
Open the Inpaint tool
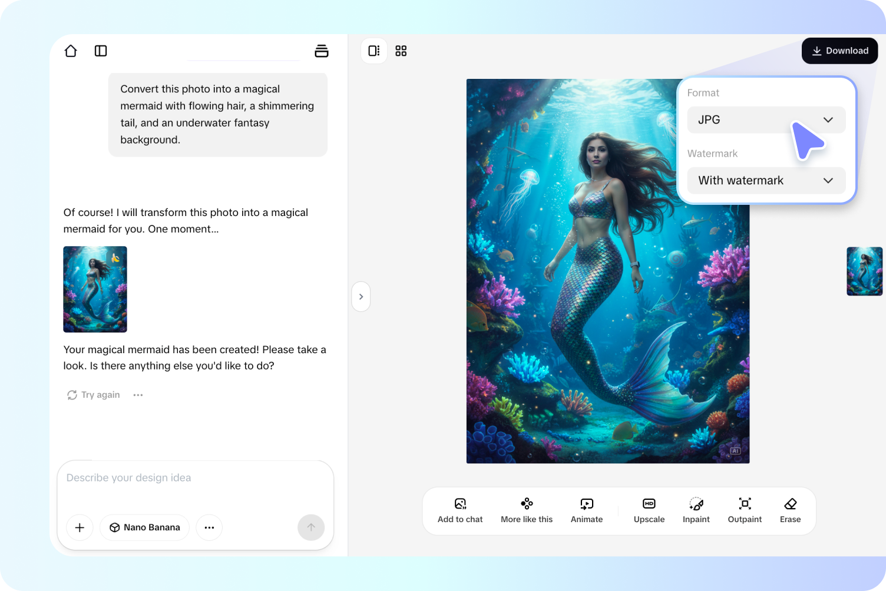[x=696, y=504]
